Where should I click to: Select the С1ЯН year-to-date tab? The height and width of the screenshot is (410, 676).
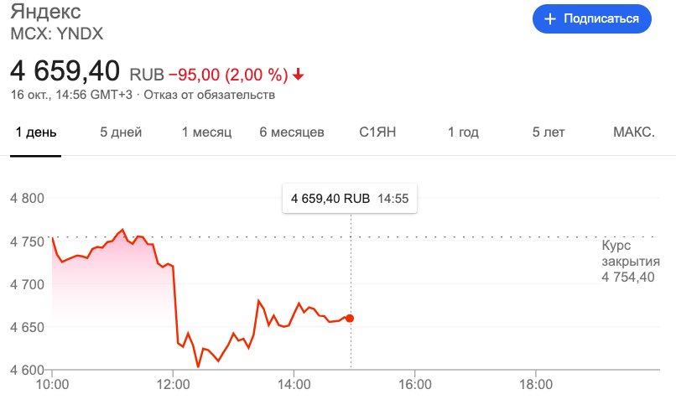pyautogui.click(x=377, y=132)
